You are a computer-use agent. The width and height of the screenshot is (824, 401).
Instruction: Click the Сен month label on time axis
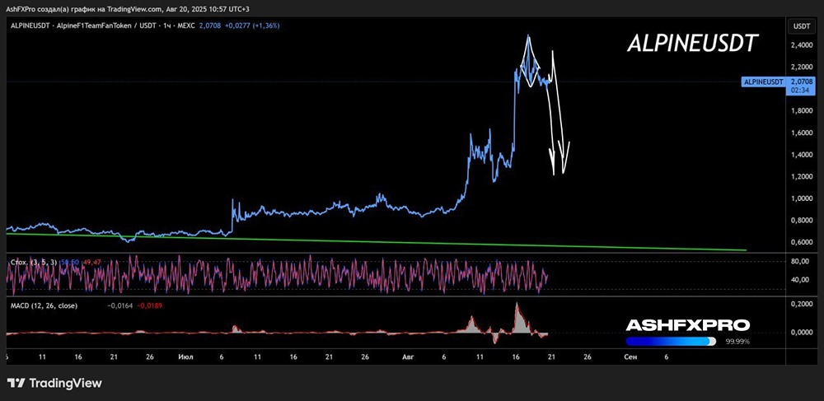(x=630, y=357)
